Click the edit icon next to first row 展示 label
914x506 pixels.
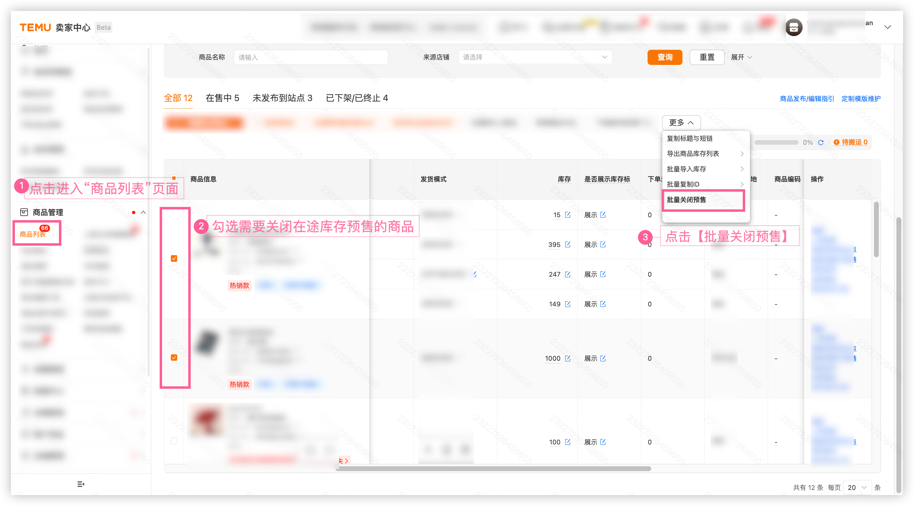[603, 215]
